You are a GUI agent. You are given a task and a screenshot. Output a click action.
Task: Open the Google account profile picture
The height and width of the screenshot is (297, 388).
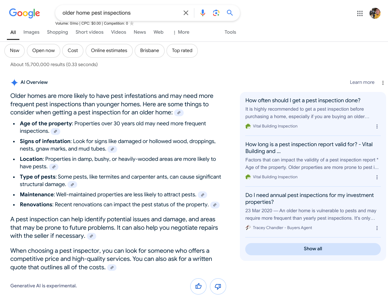click(375, 13)
